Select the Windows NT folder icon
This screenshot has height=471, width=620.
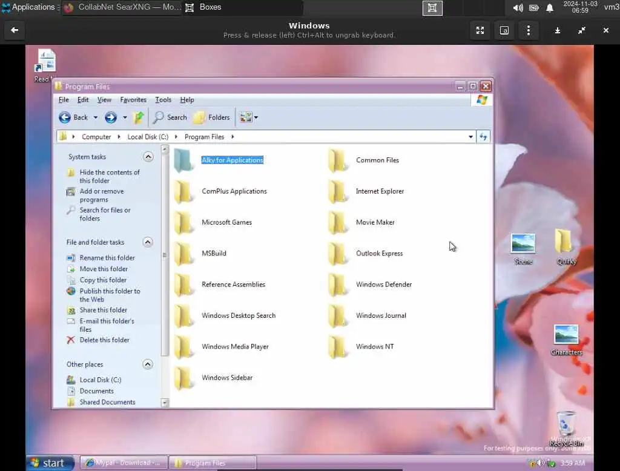(x=338, y=346)
